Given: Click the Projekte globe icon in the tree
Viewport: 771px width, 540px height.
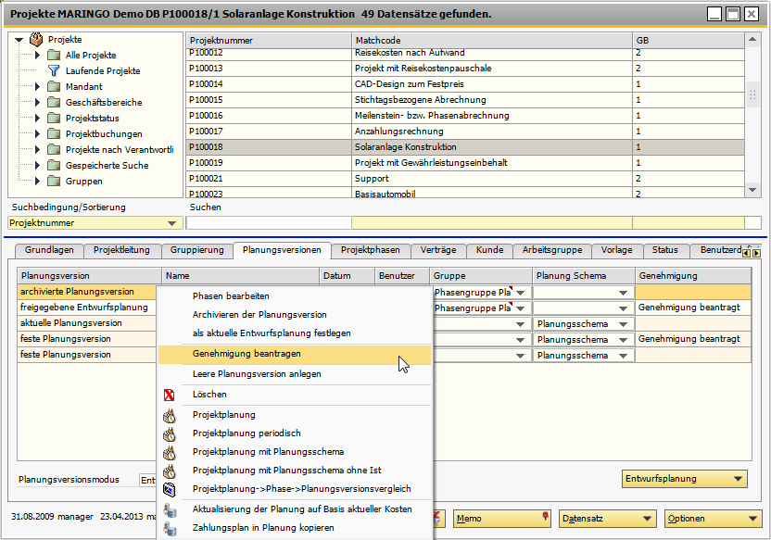Looking at the screenshot, I should click(34, 39).
